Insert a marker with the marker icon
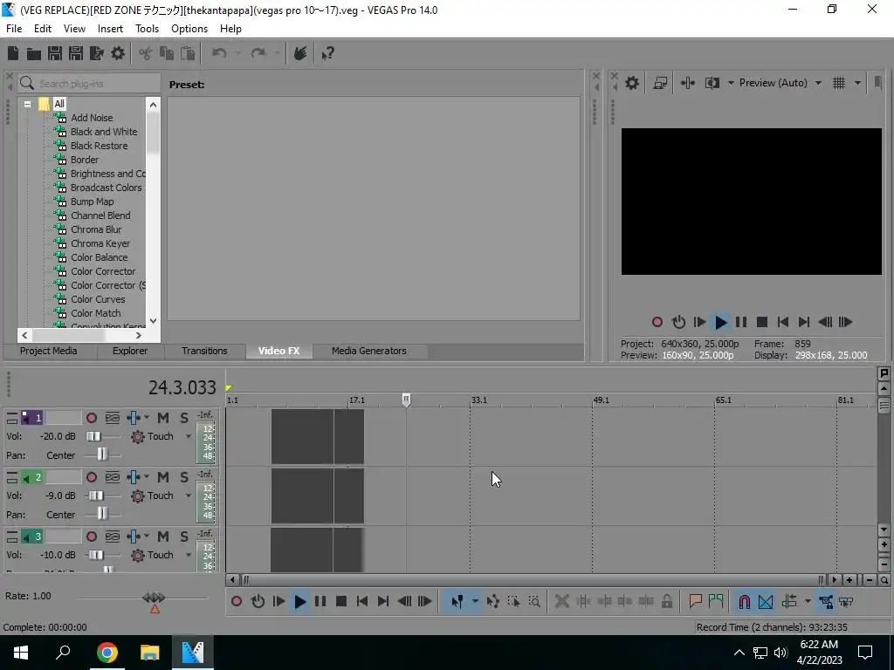 tap(695, 601)
